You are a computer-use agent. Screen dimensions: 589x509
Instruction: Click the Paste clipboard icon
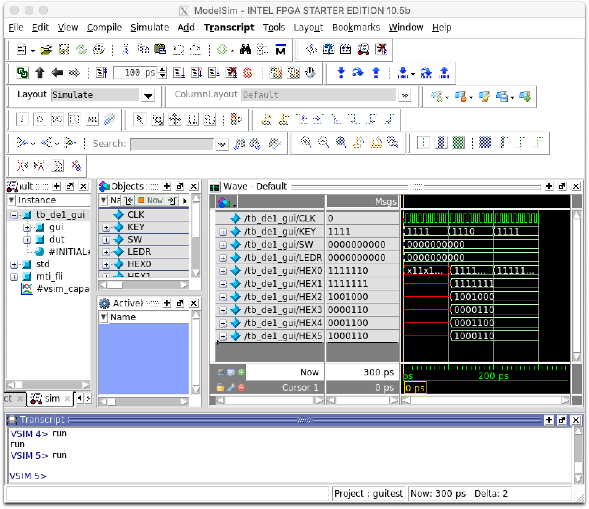pos(160,50)
